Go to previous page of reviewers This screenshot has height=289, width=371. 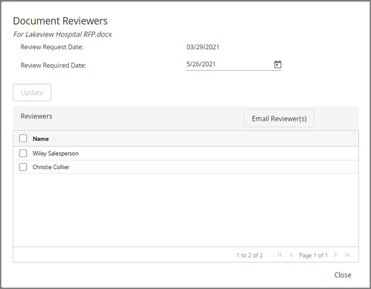pos(291,255)
